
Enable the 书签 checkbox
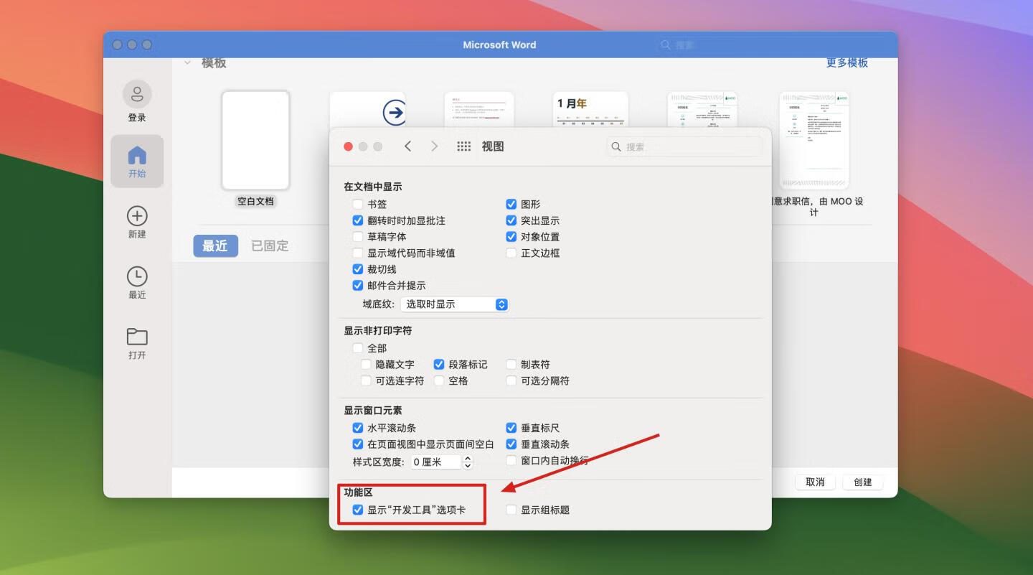point(358,205)
